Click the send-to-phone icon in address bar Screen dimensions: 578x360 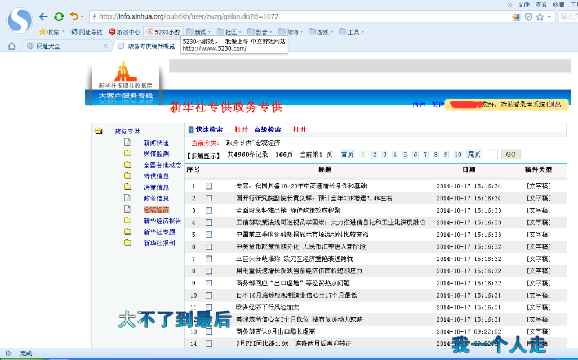(x=516, y=16)
